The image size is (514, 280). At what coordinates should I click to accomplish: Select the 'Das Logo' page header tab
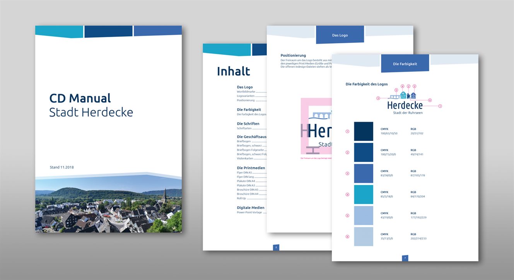340,35
